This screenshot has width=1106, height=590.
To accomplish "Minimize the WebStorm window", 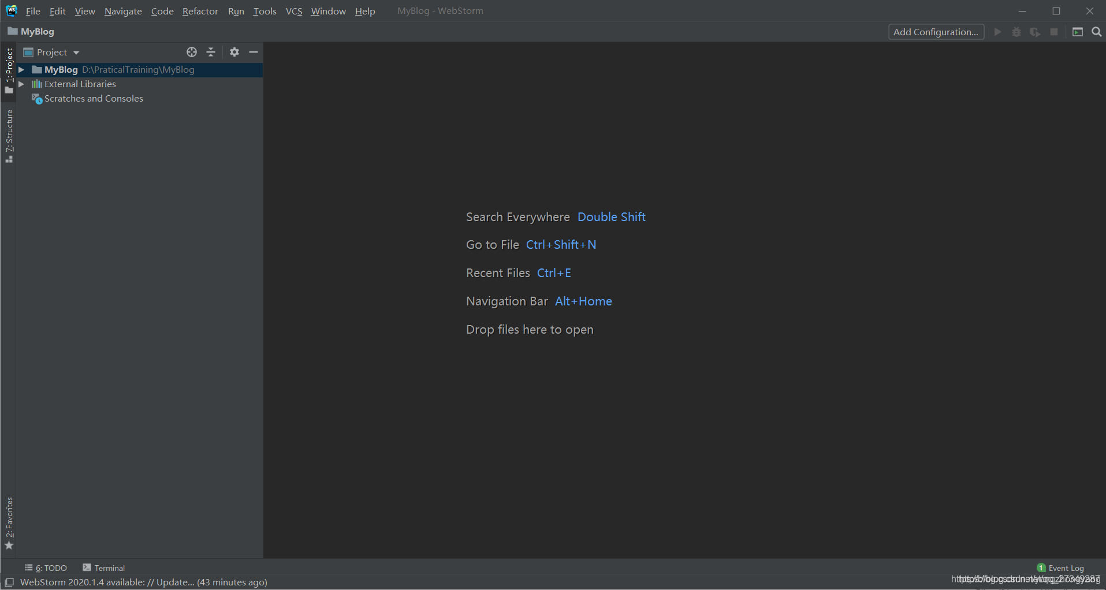I will point(1022,11).
